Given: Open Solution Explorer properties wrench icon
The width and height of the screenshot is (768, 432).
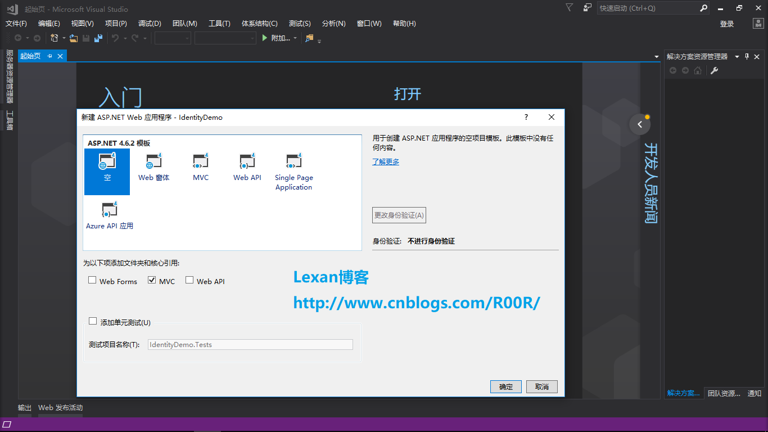Looking at the screenshot, I should [x=714, y=70].
